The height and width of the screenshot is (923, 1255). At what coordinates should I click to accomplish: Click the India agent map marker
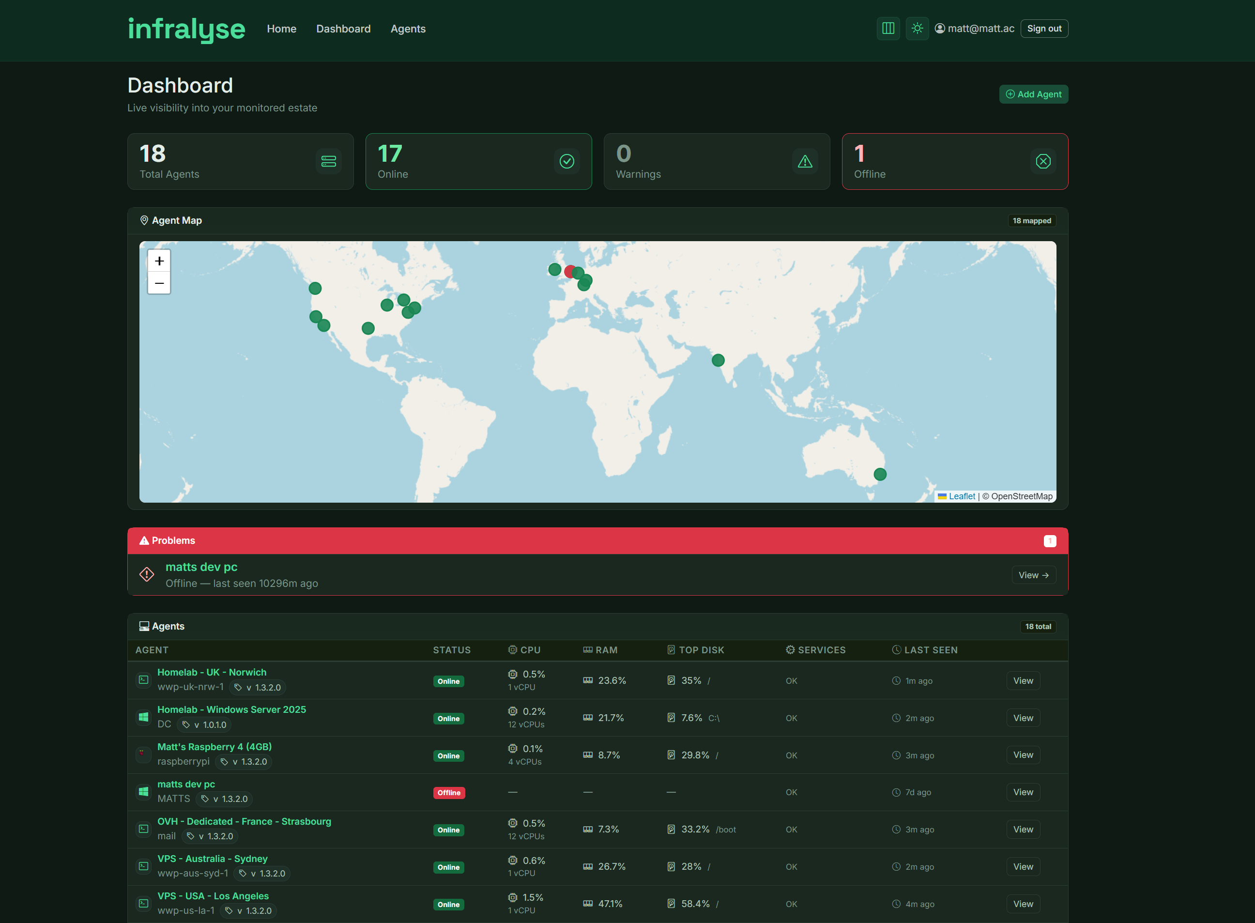[718, 360]
